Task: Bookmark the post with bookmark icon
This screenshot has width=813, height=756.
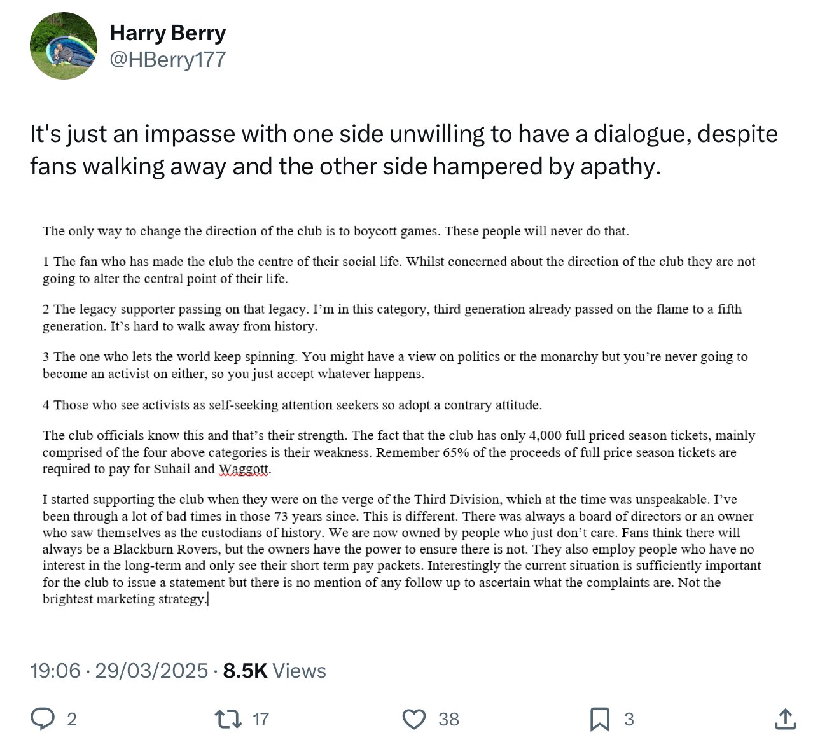Action: click(x=600, y=719)
